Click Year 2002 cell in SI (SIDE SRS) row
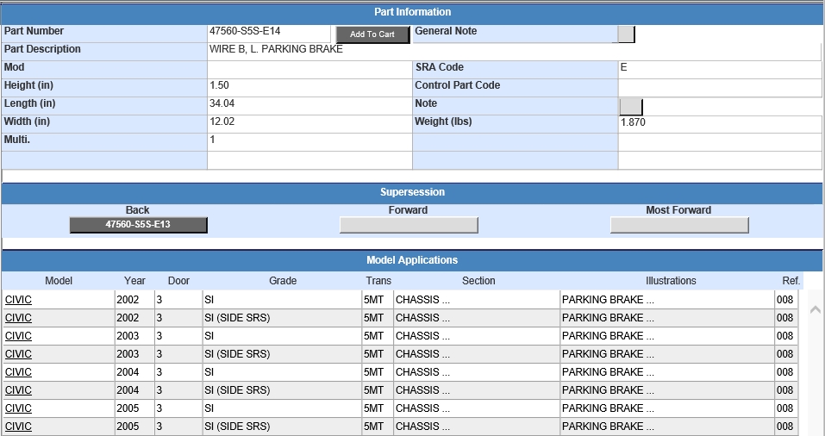The image size is (825, 436). coord(134,318)
